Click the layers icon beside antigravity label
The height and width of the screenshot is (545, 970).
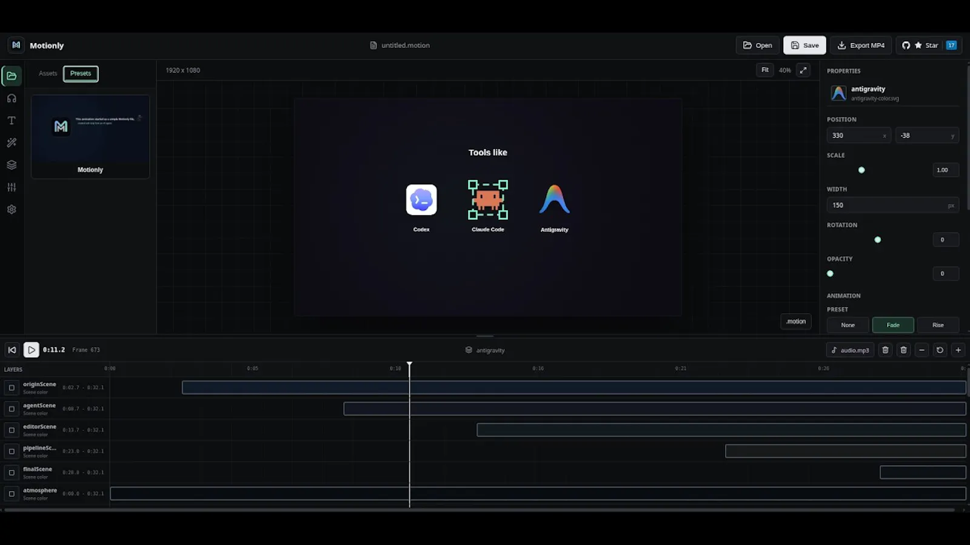click(x=469, y=350)
